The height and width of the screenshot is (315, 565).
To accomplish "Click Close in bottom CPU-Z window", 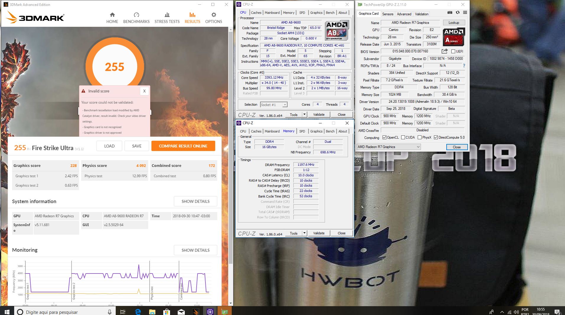I will 342,233.
